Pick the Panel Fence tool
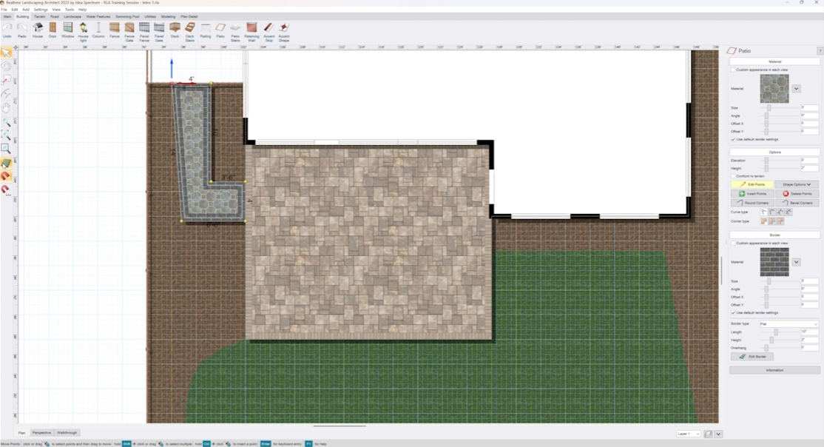This screenshot has width=824, height=447. tap(144, 32)
